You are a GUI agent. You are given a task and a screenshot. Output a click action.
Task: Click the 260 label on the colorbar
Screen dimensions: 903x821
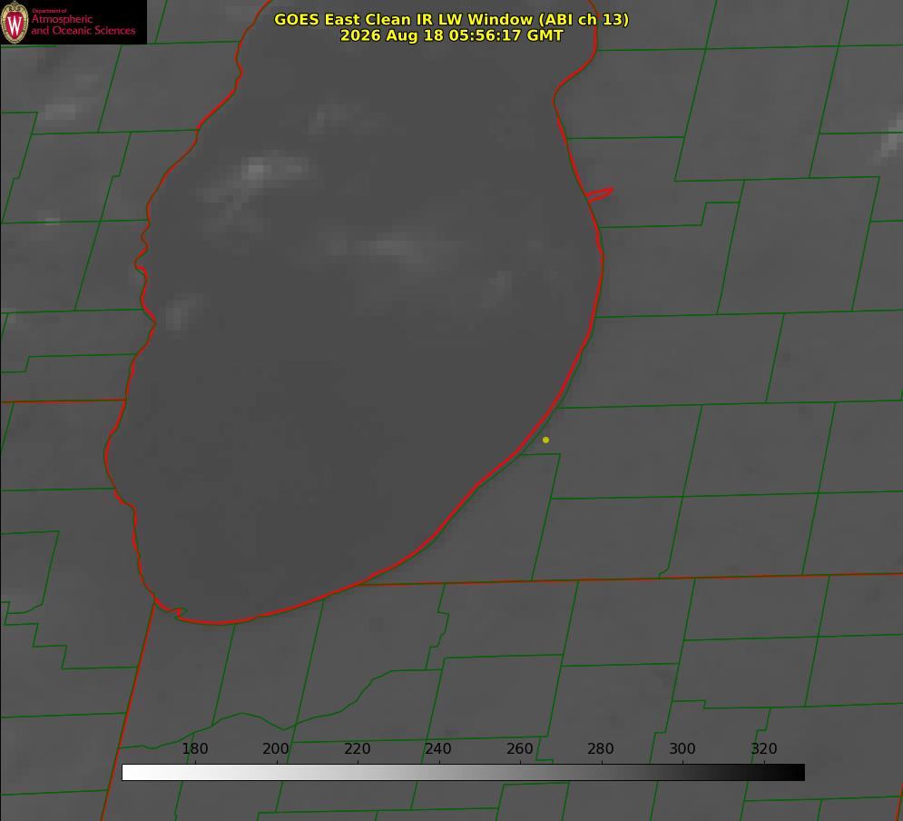click(x=519, y=748)
